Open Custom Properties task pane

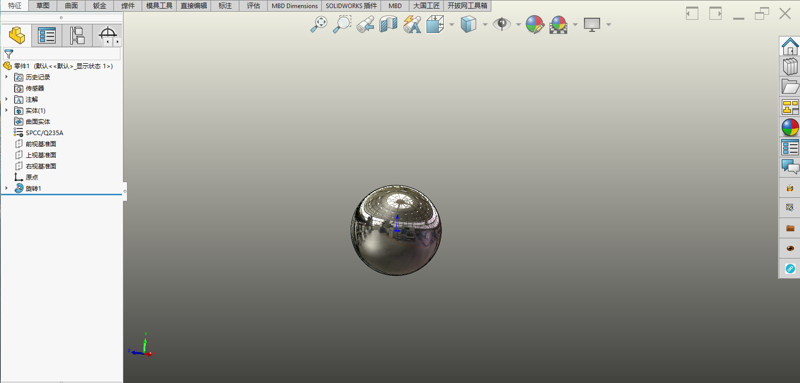pos(790,148)
